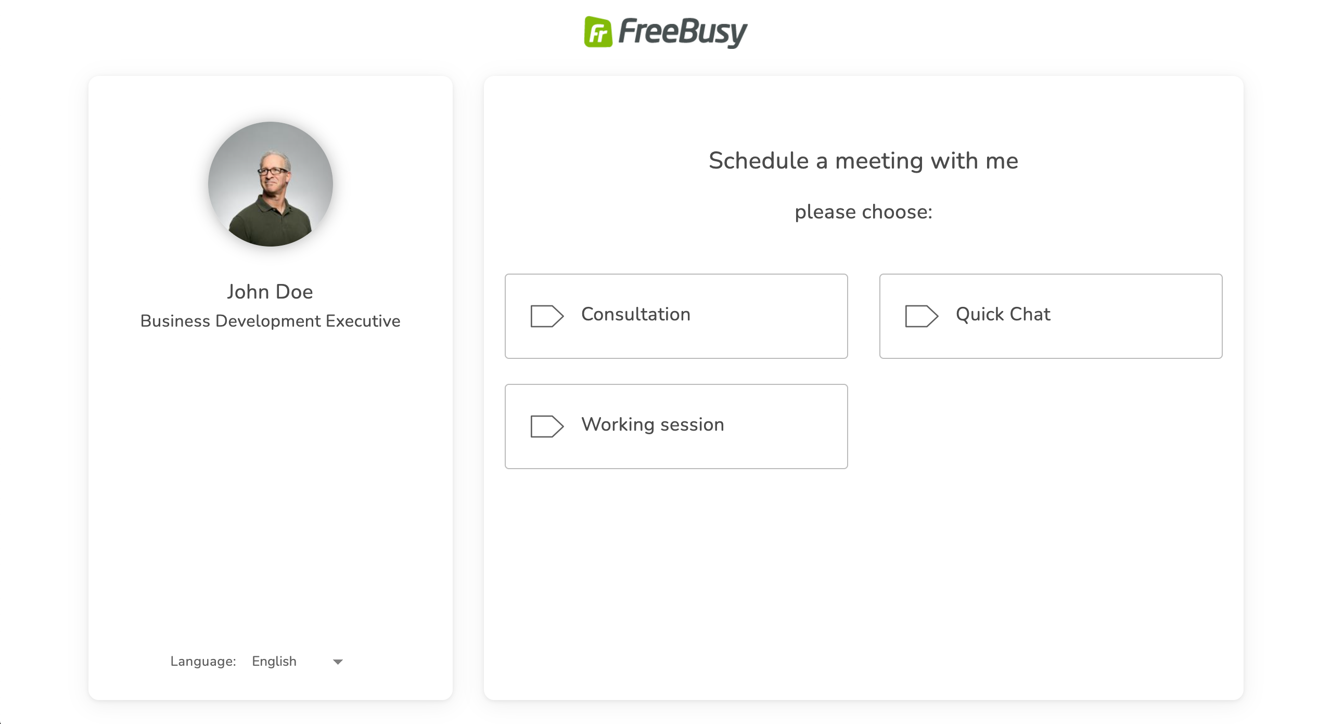Select the Consultation meeting type
Screen dimensions: 1331x724
(x=676, y=316)
